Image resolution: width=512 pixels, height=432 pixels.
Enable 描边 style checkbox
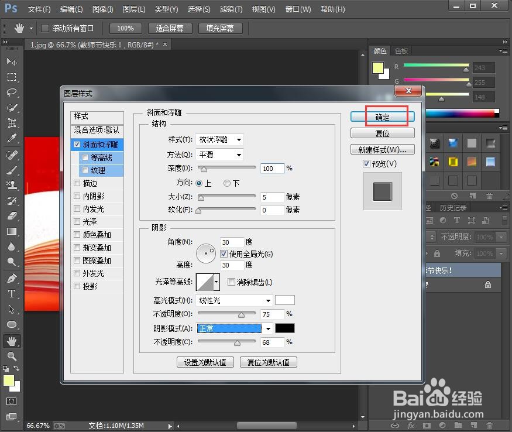point(77,183)
